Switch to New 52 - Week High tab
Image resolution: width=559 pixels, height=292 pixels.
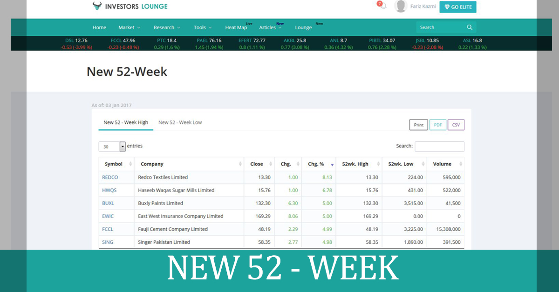click(x=126, y=122)
